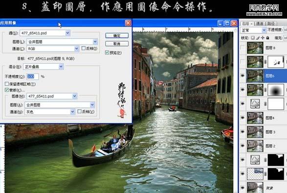Toggle lock image pixels brush icon
This screenshot has width=287, height=193.
(x=258, y=38)
